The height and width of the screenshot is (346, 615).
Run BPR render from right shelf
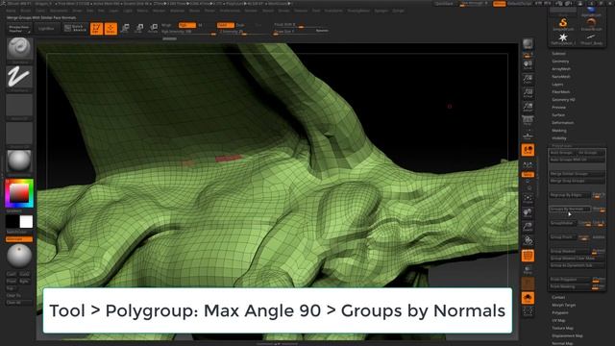[x=528, y=43]
